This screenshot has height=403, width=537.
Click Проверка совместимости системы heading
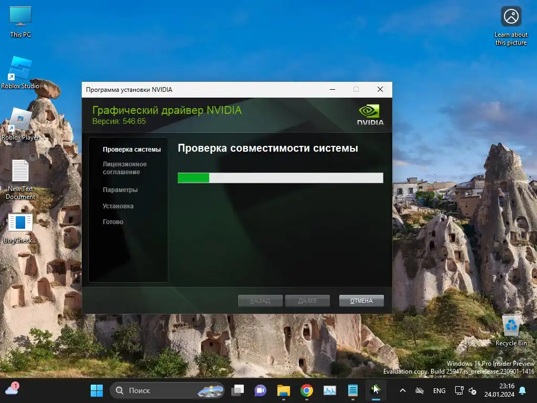point(268,148)
